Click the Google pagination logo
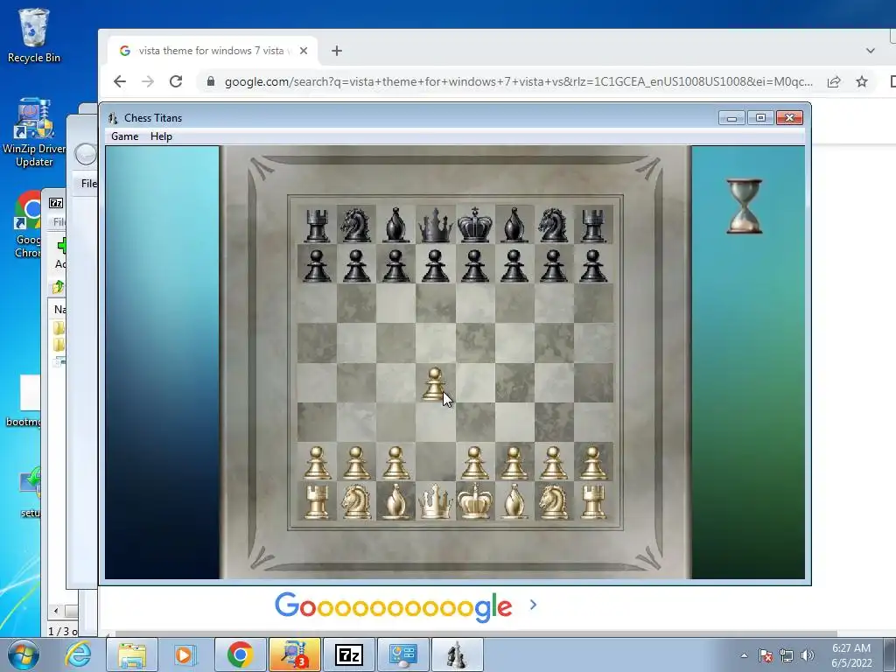896x672 pixels. click(x=394, y=606)
